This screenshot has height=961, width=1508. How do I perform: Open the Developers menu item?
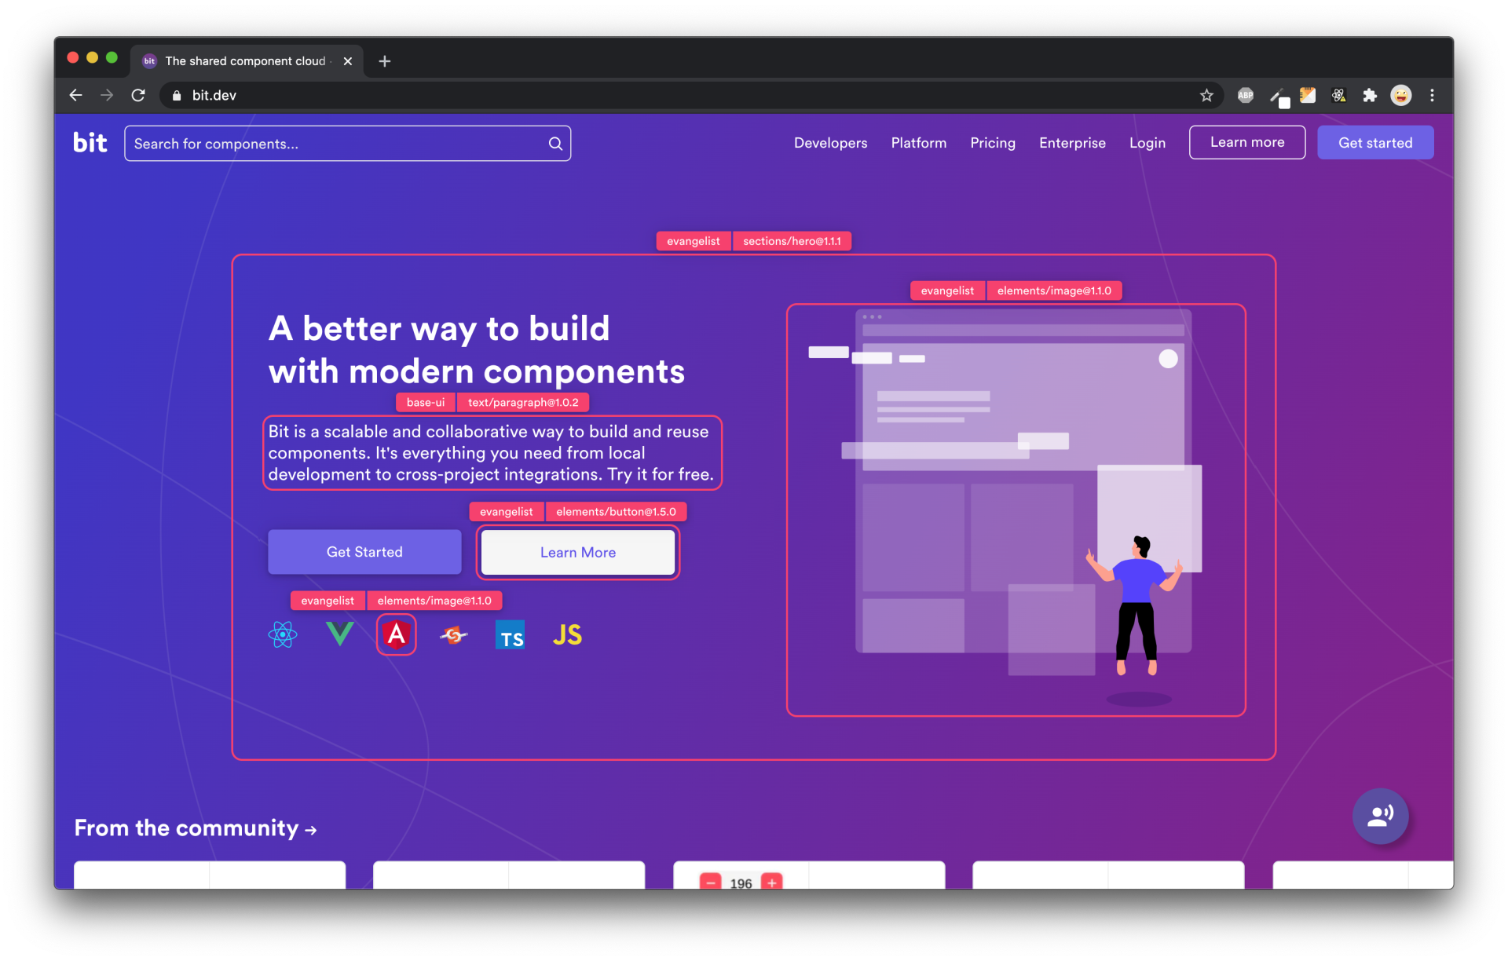830,141
